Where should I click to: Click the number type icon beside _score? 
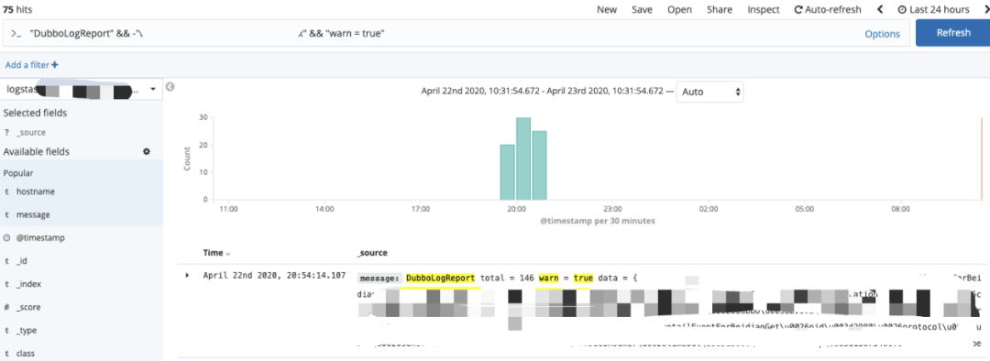pos(6,307)
